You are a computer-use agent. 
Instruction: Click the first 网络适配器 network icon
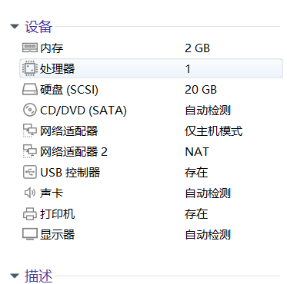click(30, 130)
